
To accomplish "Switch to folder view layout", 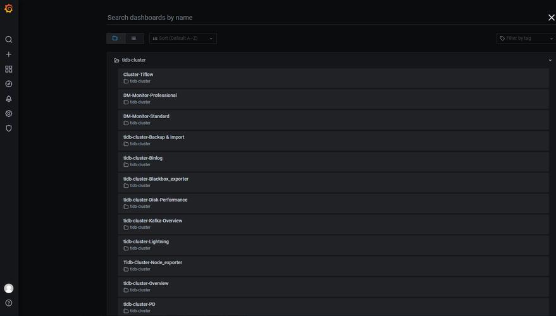I will pyautogui.click(x=115, y=39).
